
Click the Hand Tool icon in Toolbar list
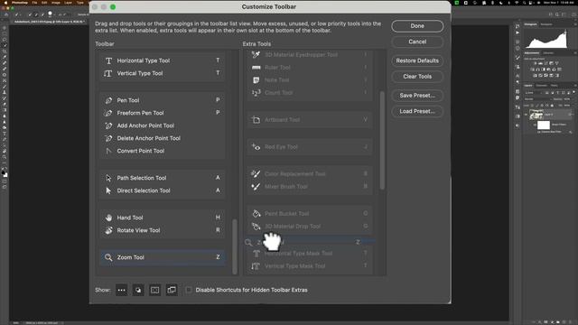tap(108, 218)
